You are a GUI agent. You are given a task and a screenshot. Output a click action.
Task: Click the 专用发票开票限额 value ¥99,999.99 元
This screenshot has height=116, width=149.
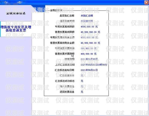pos(89,48)
